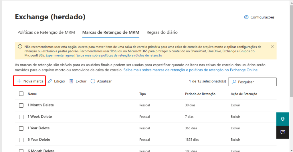The height and width of the screenshot is (152, 293).
Task: Click the Nova marca plus icon
Action: coord(19,81)
